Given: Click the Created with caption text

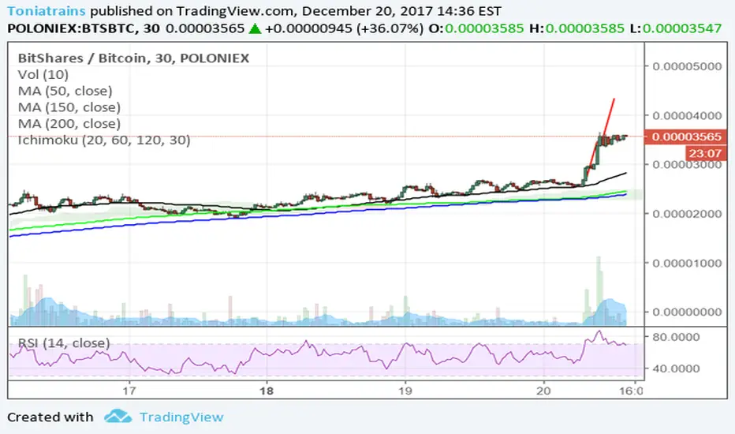Looking at the screenshot, I should 50,417.
